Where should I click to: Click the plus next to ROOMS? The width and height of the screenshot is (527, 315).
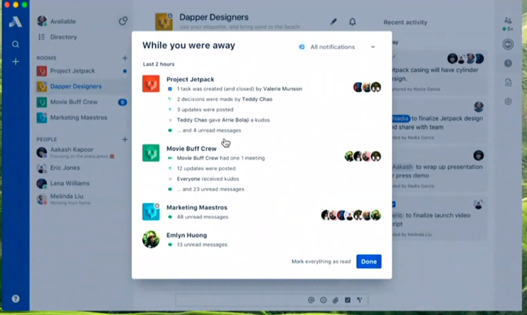pos(125,58)
